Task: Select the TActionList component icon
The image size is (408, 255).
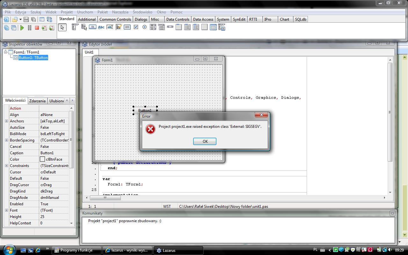Action: [222, 27]
